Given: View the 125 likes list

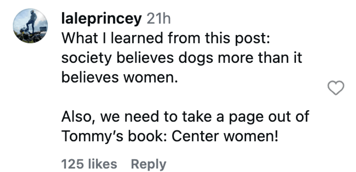Looking at the screenshot, I should 89,164.
